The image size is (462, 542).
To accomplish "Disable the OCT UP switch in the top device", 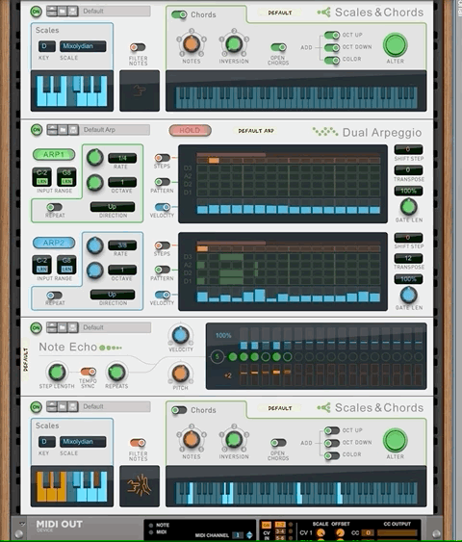I will coord(332,35).
